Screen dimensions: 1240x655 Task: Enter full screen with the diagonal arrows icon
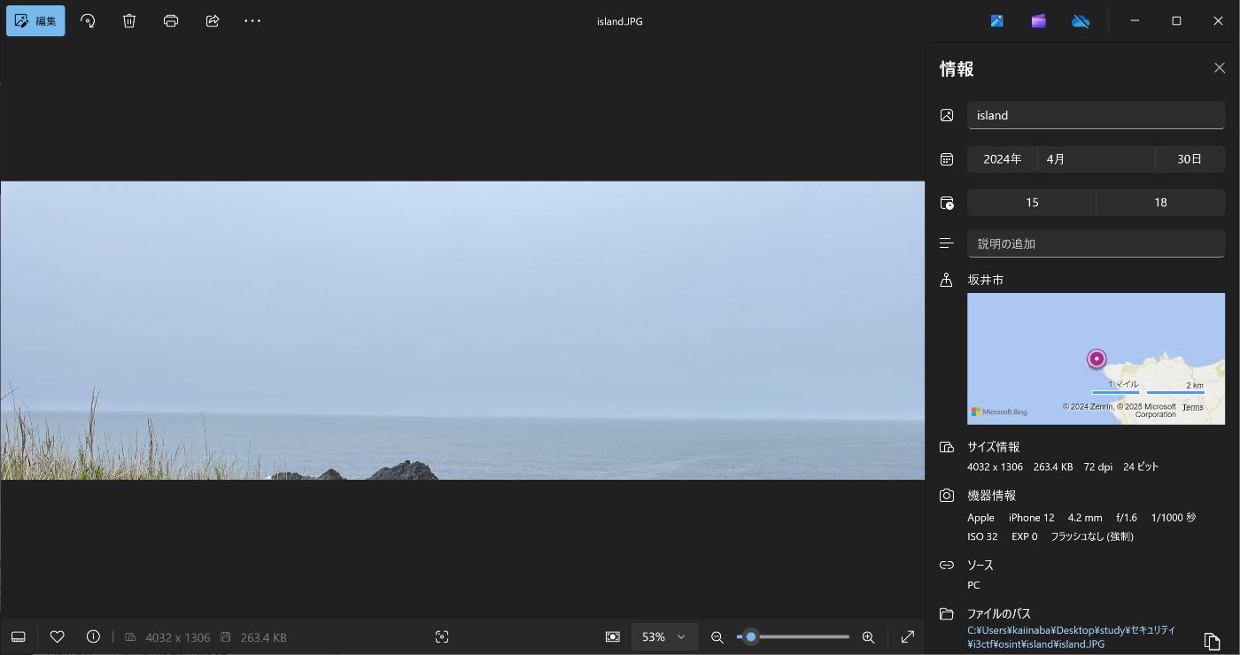click(908, 636)
